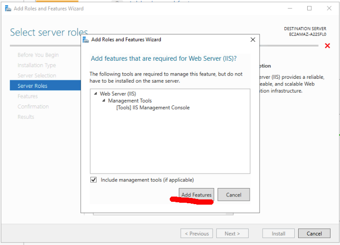Click the Next > button in the wizard
Viewport: 340px width, 245px height.
click(x=233, y=234)
